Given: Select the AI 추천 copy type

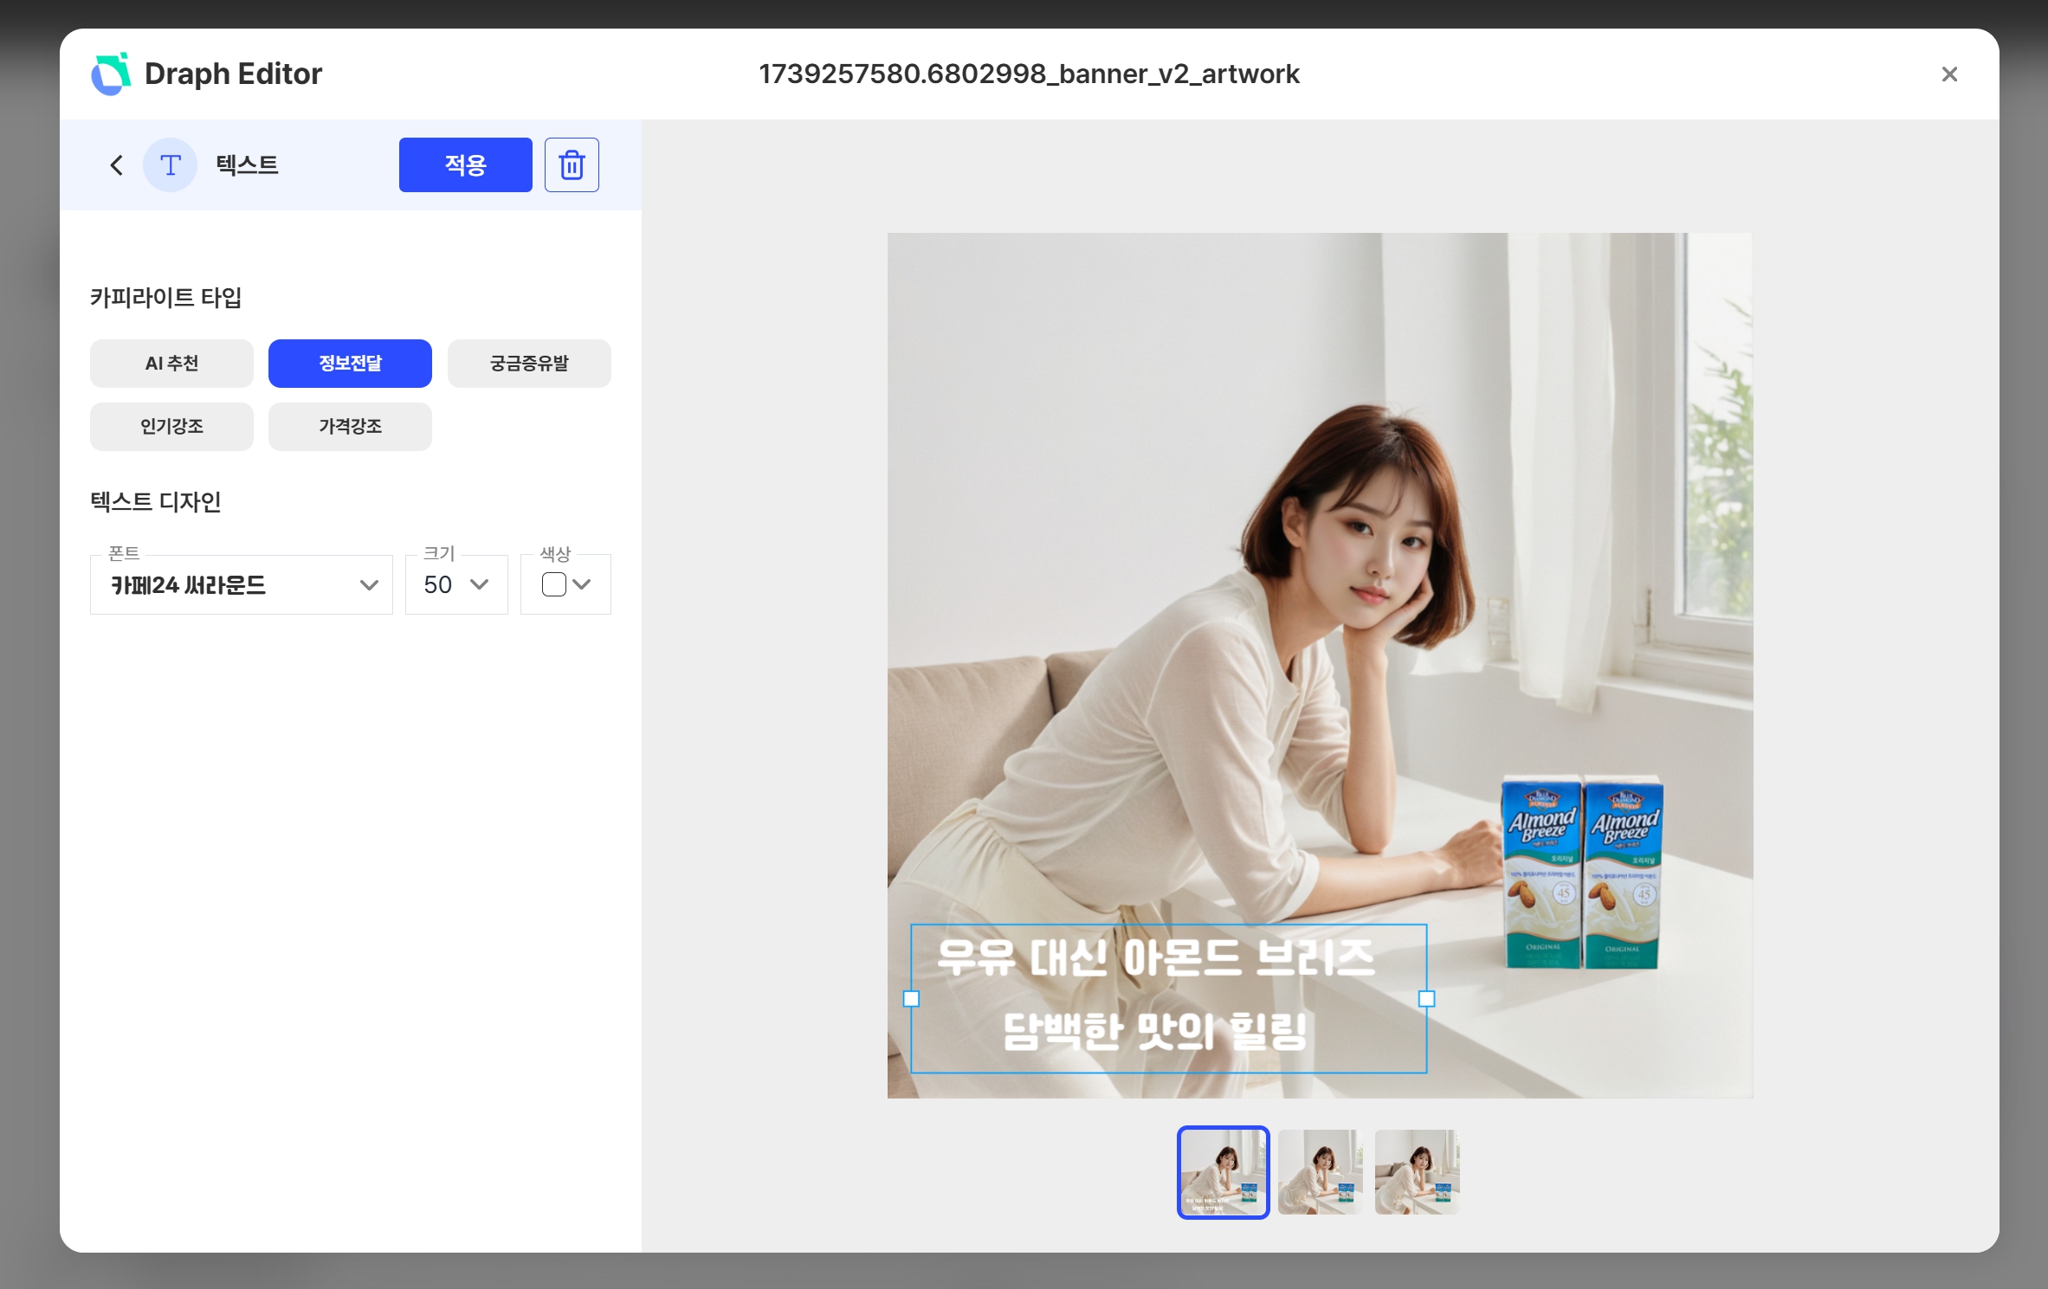Looking at the screenshot, I should [171, 364].
